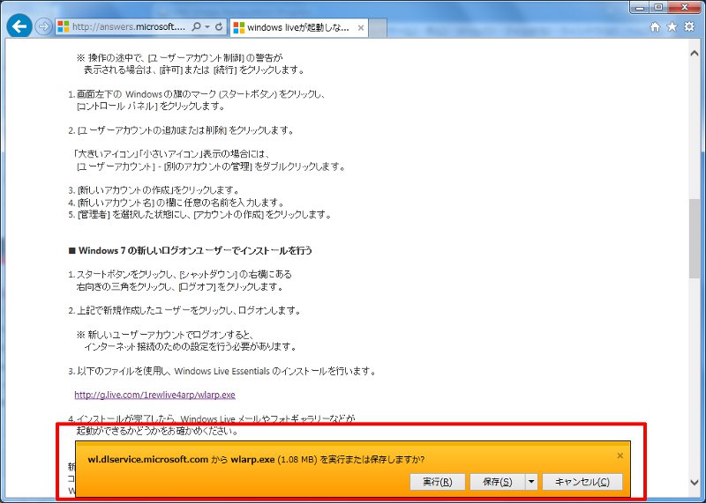
Task: Open the address bar dropdown arrow
Action: (207, 27)
